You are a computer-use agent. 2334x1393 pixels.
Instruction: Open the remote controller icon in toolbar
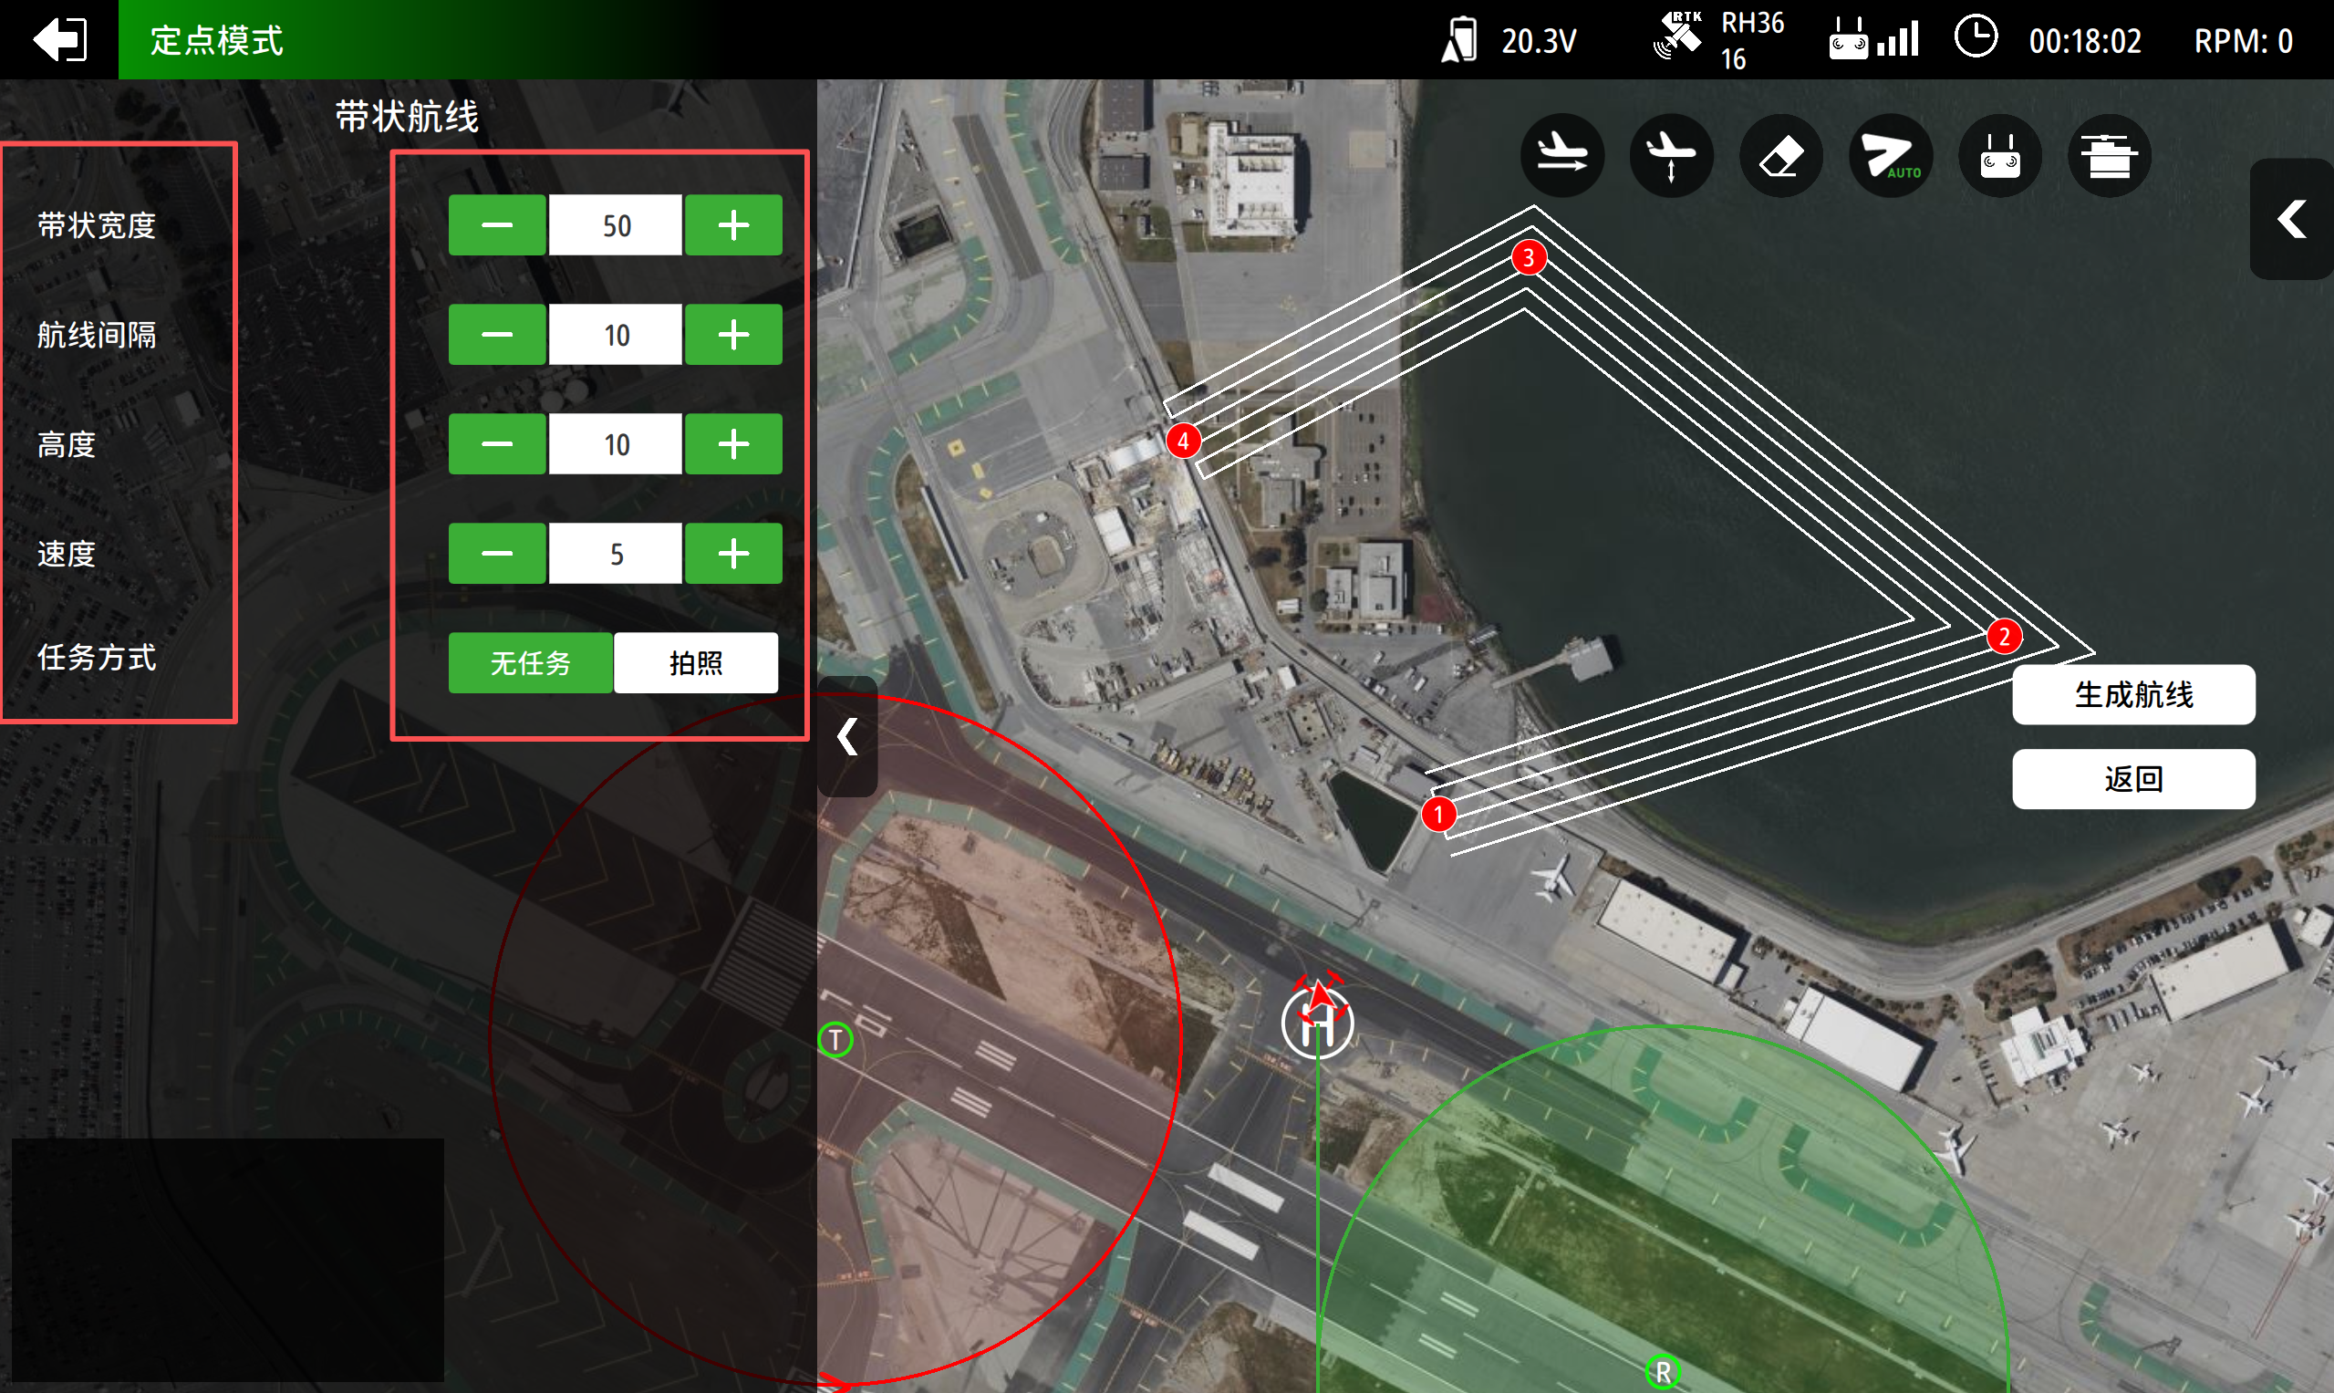1999,155
